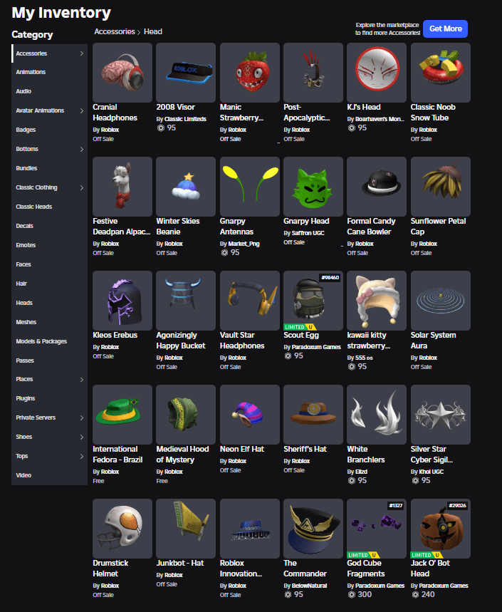Viewport: 502px width, 612px height.
Task: Click the Drumstick Helmet image
Action: tap(122, 528)
